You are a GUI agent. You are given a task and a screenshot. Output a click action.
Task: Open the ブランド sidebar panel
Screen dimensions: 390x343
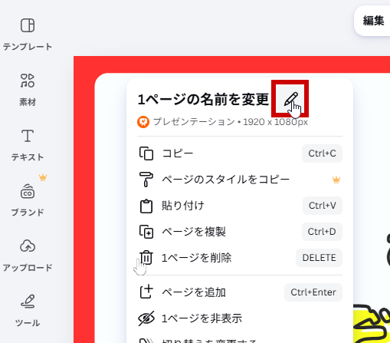click(x=28, y=200)
